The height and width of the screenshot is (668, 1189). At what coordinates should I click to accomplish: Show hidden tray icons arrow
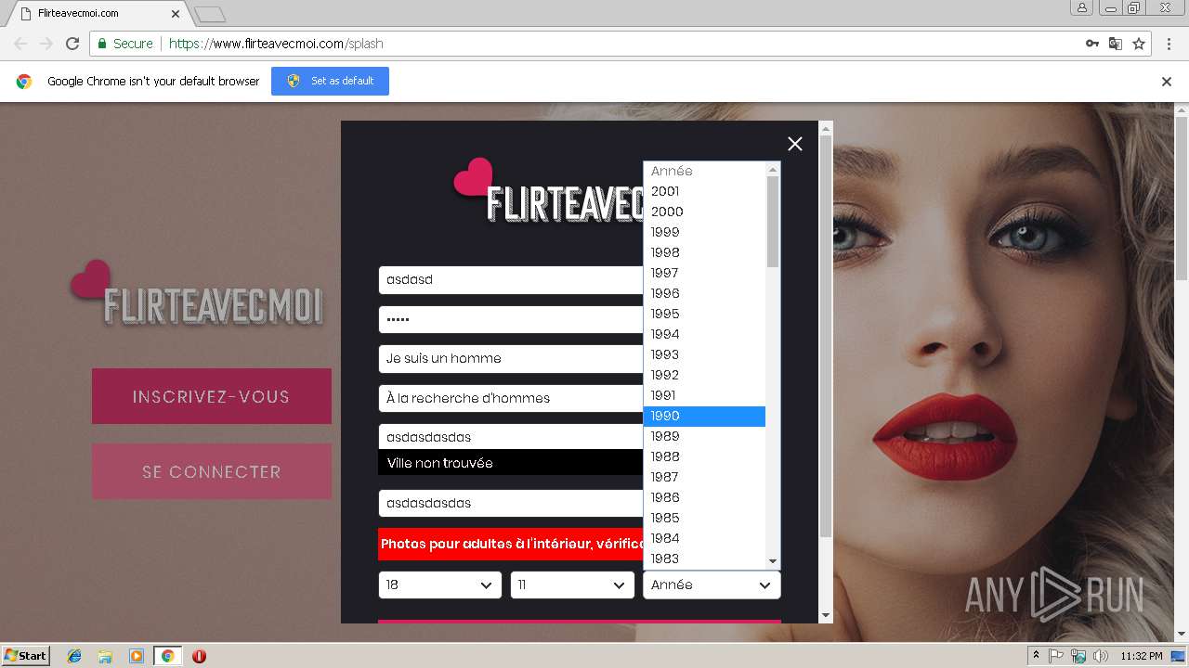(x=1036, y=656)
